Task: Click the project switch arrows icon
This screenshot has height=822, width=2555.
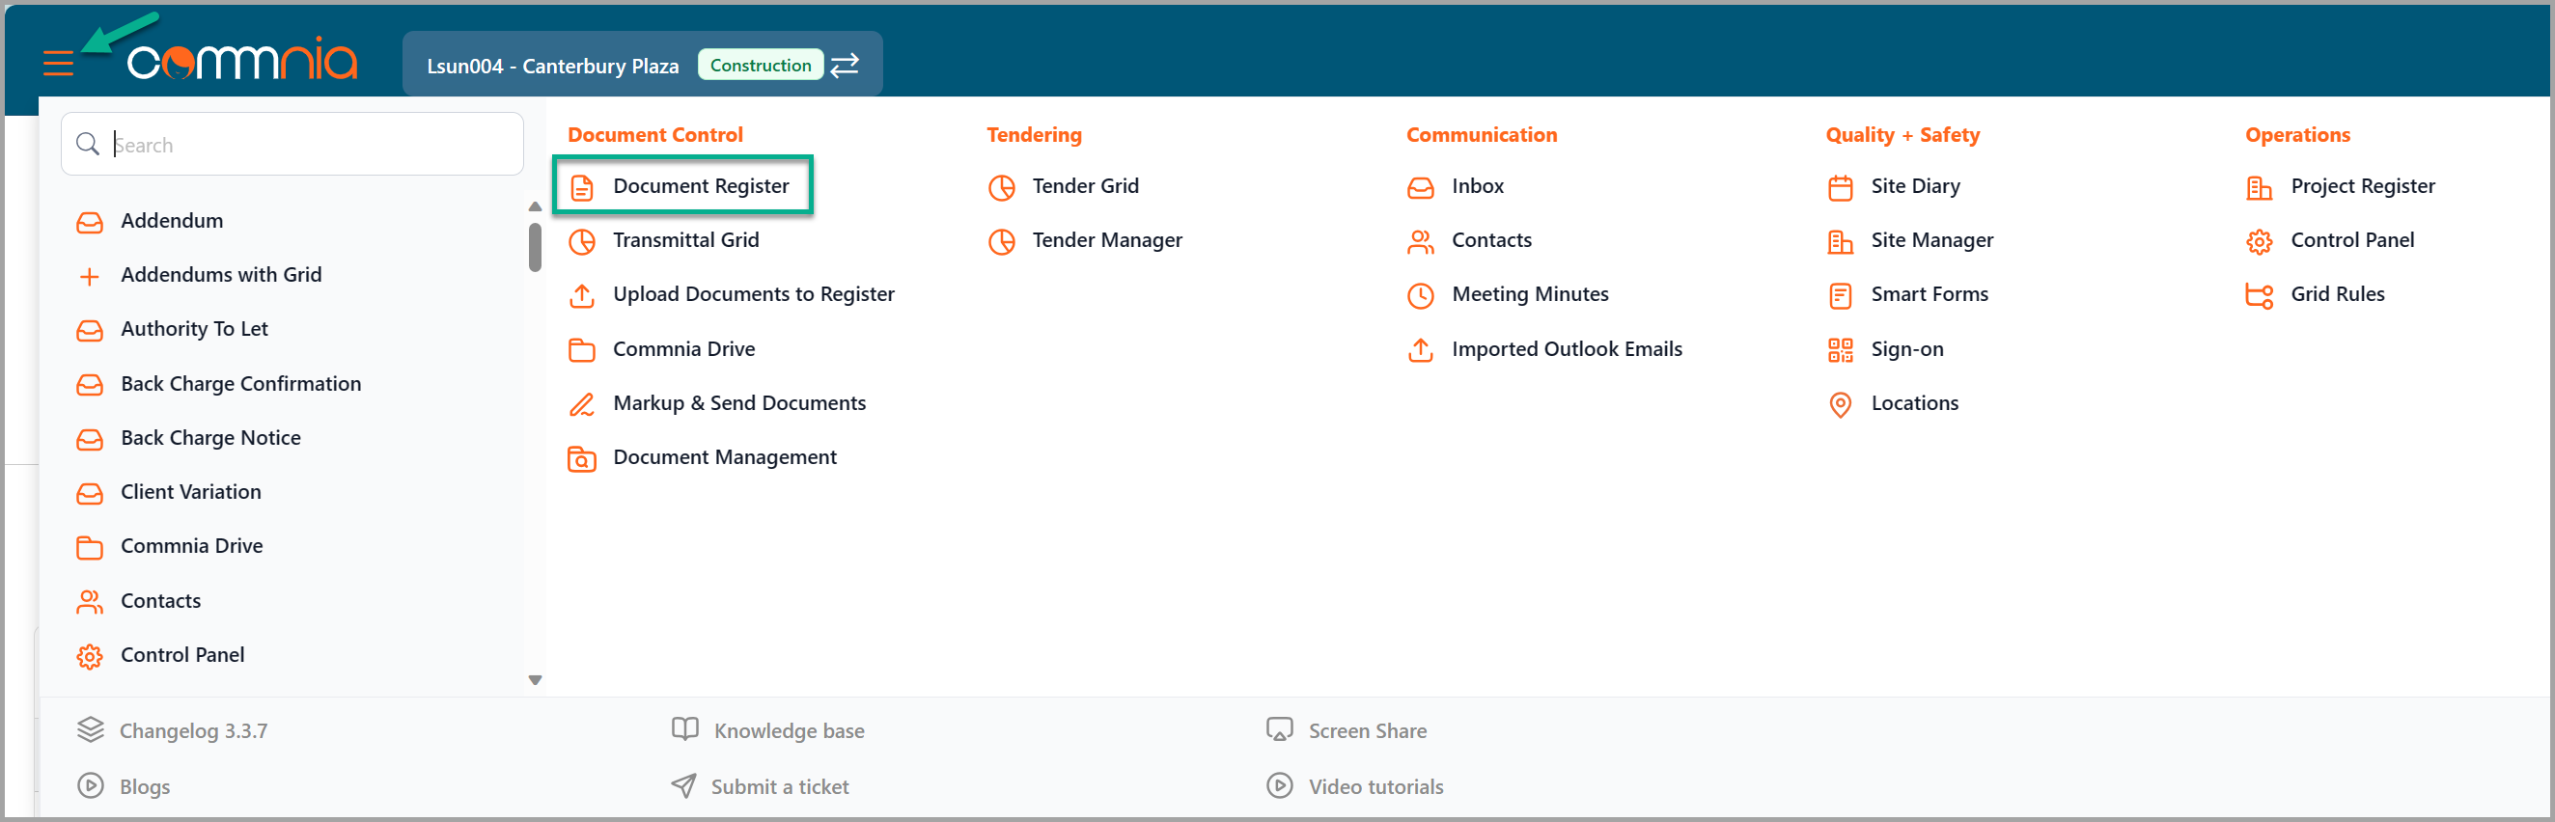Action: tap(844, 66)
